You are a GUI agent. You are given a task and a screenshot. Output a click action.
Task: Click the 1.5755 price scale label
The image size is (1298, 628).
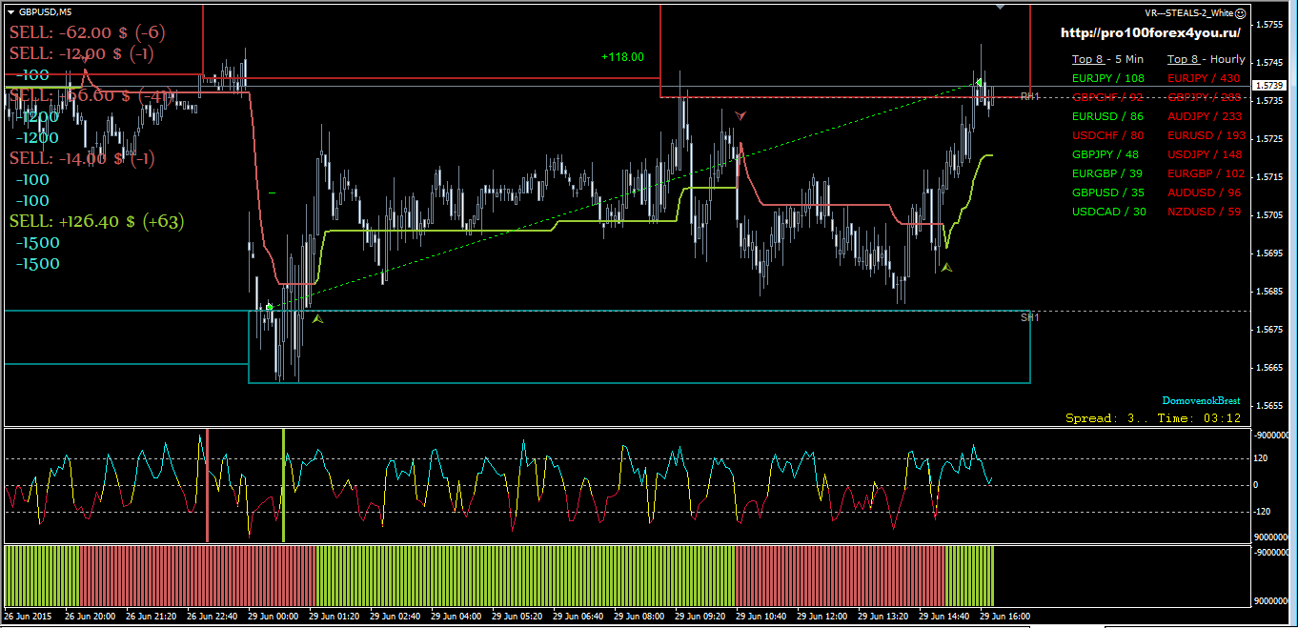coord(1270,24)
